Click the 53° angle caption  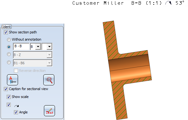tap(180, 3)
